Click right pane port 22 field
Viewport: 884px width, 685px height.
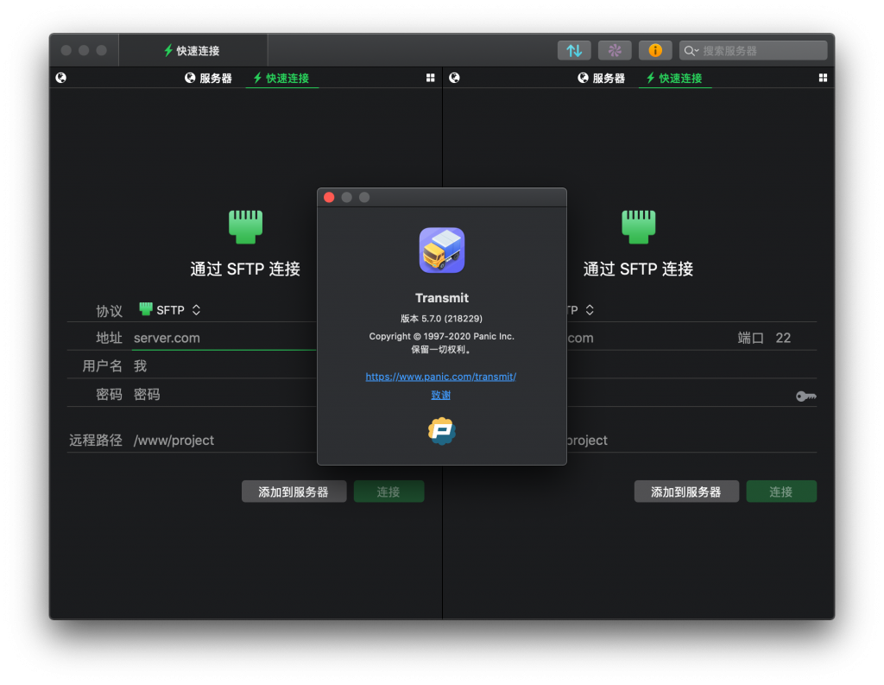[x=784, y=338]
